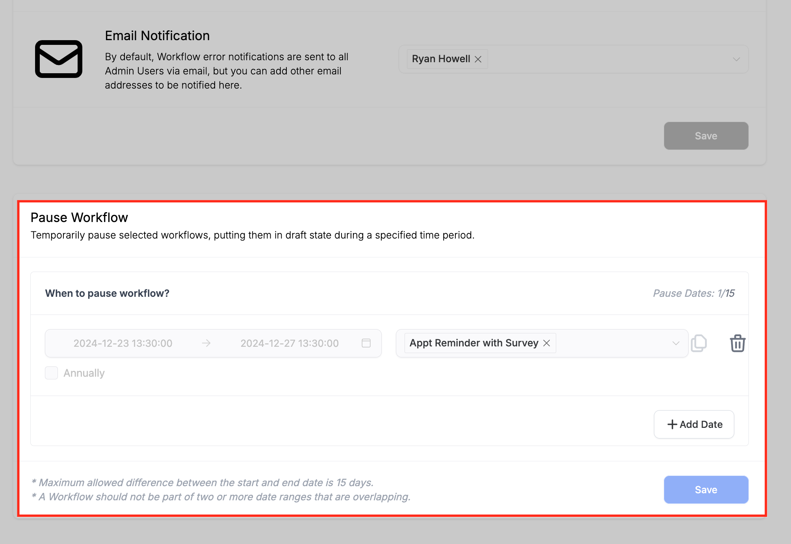Image resolution: width=791 pixels, height=544 pixels.
Task: Expand the workflow selection dropdown chevron
Action: [676, 343]
